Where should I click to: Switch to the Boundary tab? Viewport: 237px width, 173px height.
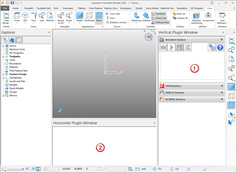pyautogui.click(x=68, y=8)
